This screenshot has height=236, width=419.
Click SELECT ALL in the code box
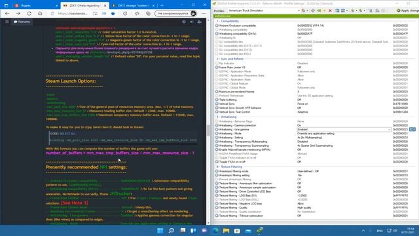tap(68, 134)
